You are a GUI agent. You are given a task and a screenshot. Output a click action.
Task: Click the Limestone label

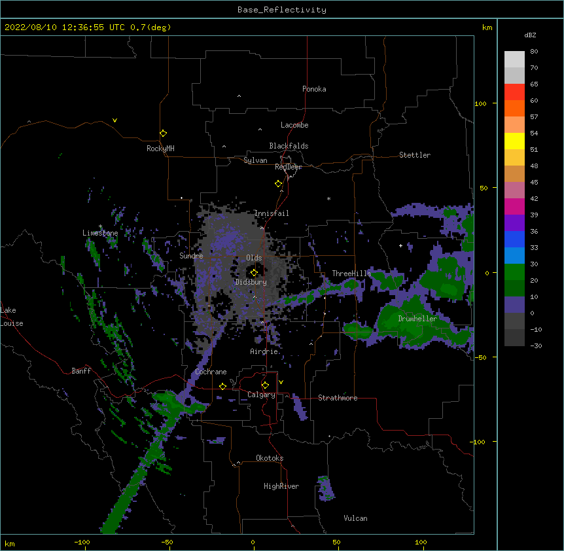tap(100, 233)
